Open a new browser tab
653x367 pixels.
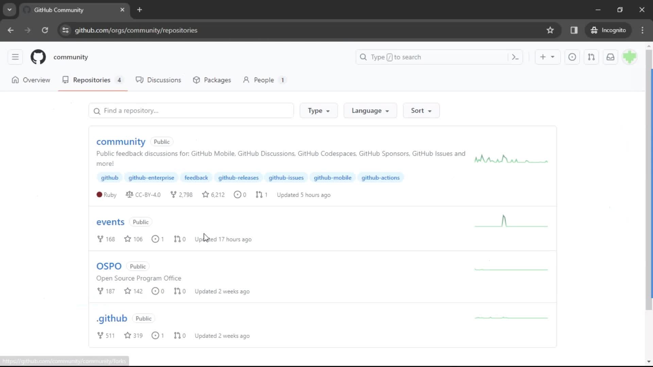coord(139,10)
